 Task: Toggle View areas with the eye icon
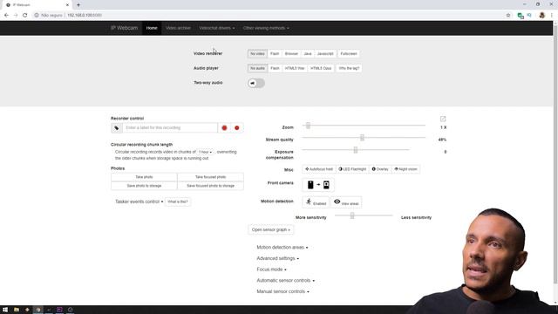[346, 201]
